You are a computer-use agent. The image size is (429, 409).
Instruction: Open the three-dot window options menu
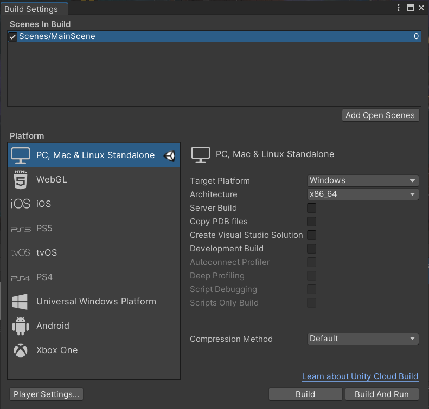click(399, 8)
